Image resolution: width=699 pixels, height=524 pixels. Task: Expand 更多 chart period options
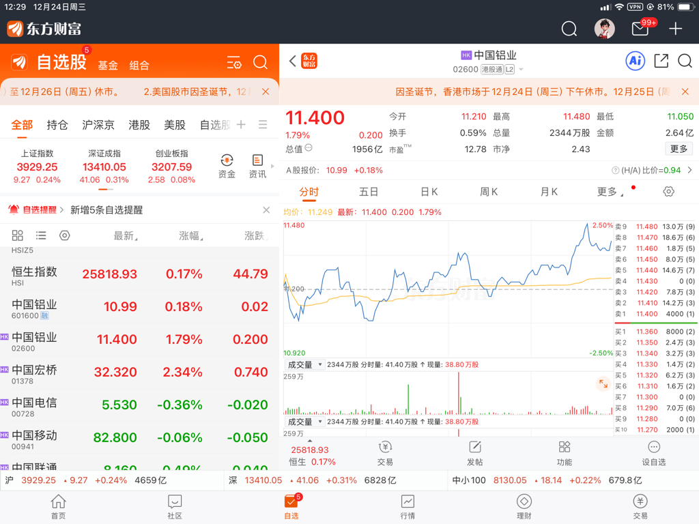(x=610, y=192)
